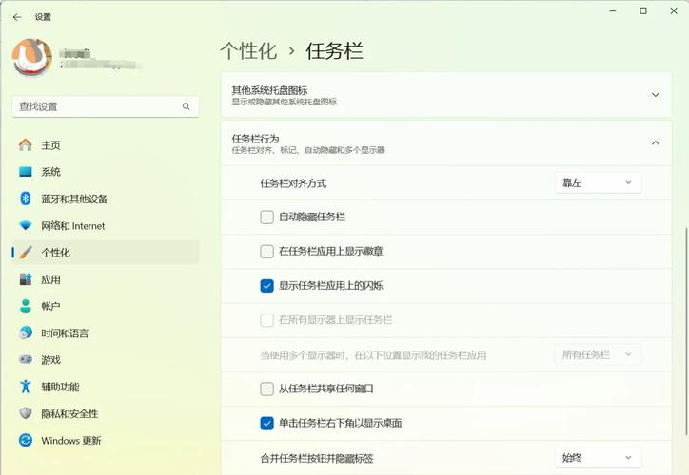
Task: Click the 游戏 gamepad icon
Action: (x=25, y=360)
